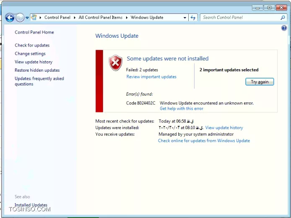
Task: Maximize the Windows Update window
Action: 270,8
